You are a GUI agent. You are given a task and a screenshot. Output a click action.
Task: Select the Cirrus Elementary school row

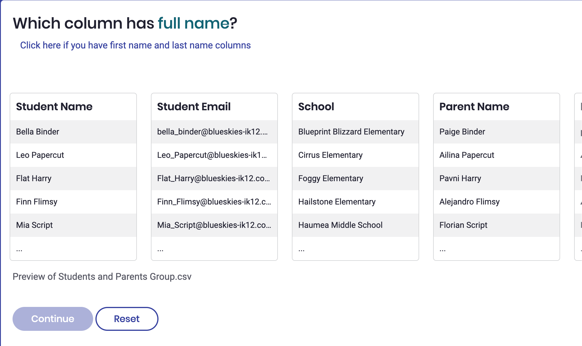tap(356, 155)
